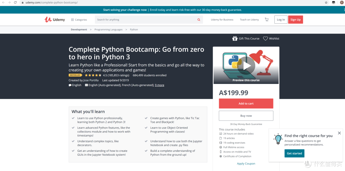
Task: Click the lightbulb icon in the popup
Action: (278, 139)
